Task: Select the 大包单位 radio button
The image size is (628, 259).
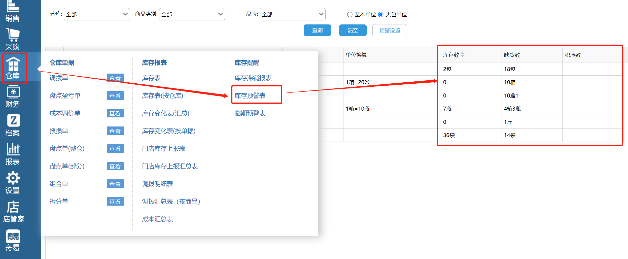Action: point(381,14)
